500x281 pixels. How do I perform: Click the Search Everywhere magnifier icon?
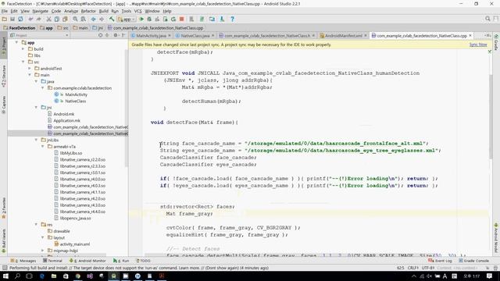coord(487,19)
